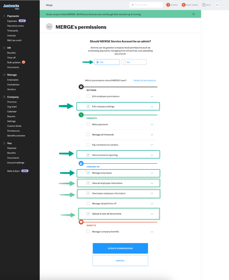Open Paystubs under You
The width and height of the screenshot is (229, 280).
[x=11, y=148]
